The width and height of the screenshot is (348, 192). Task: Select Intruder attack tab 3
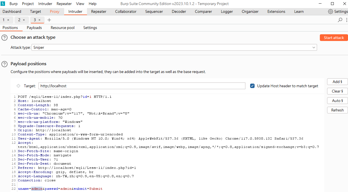[x=35, y=20]
